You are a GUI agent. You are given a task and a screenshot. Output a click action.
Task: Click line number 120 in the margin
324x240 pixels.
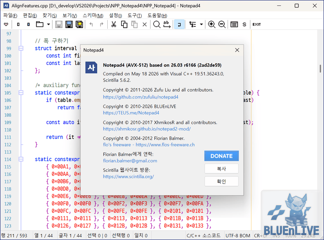8,204
